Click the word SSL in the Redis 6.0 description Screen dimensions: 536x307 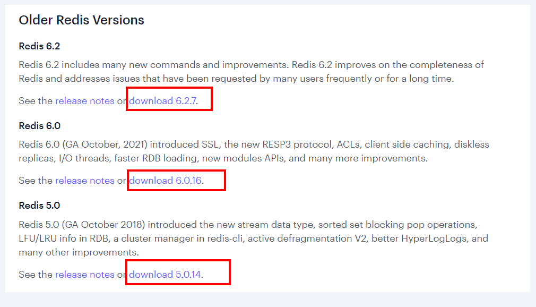tap(210, 144)
